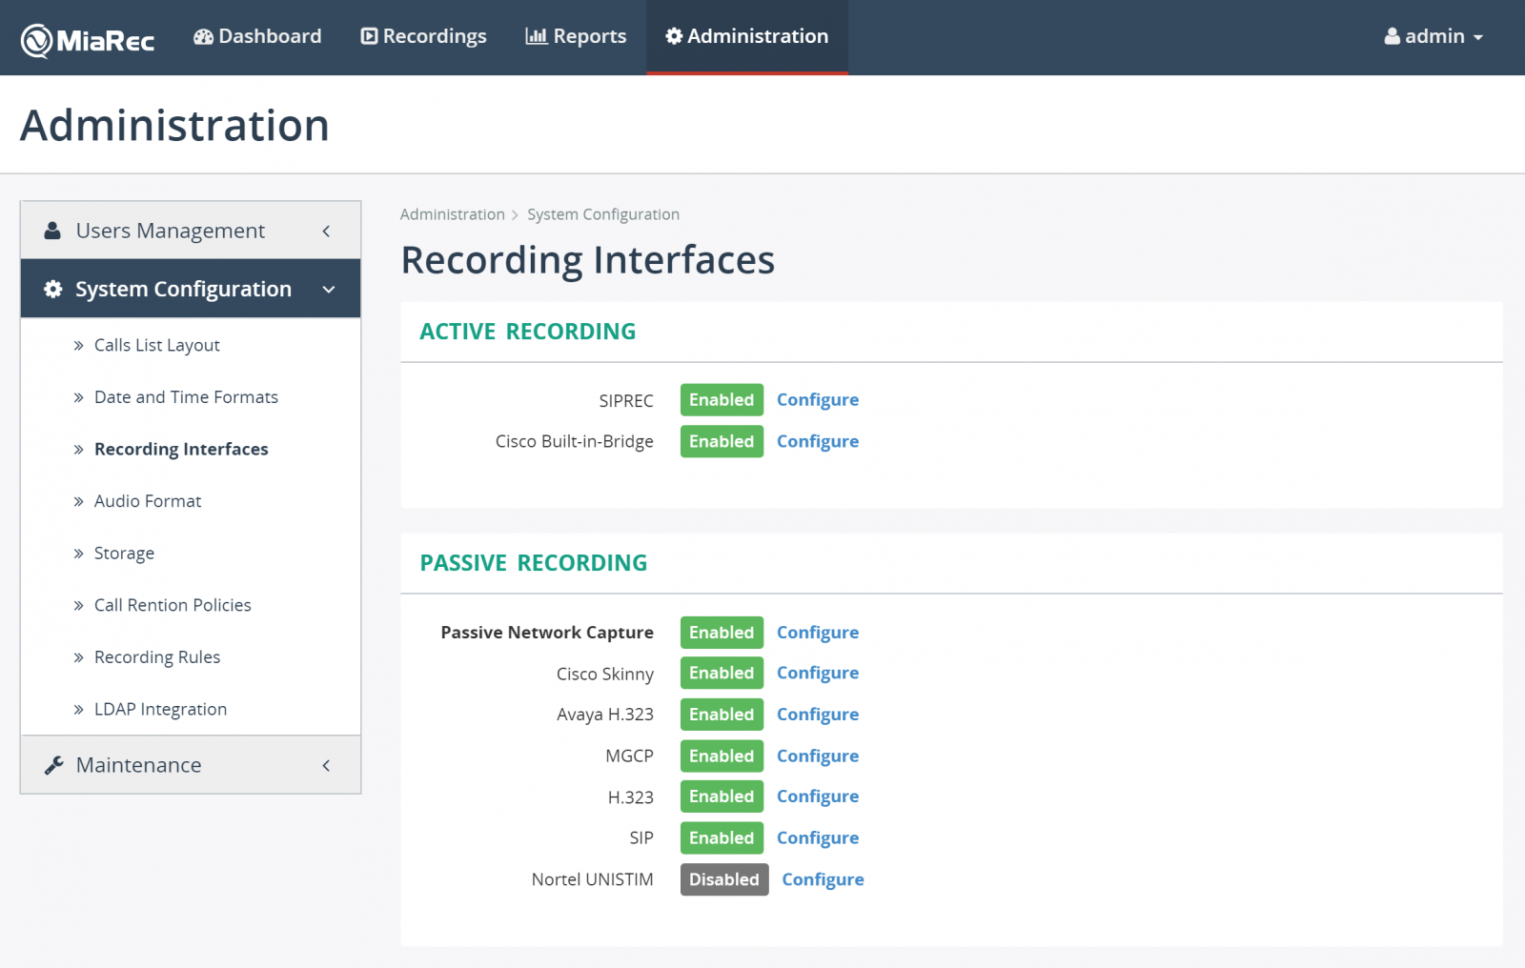Toggle the SIPREC Enabled badge

point(722,400)
